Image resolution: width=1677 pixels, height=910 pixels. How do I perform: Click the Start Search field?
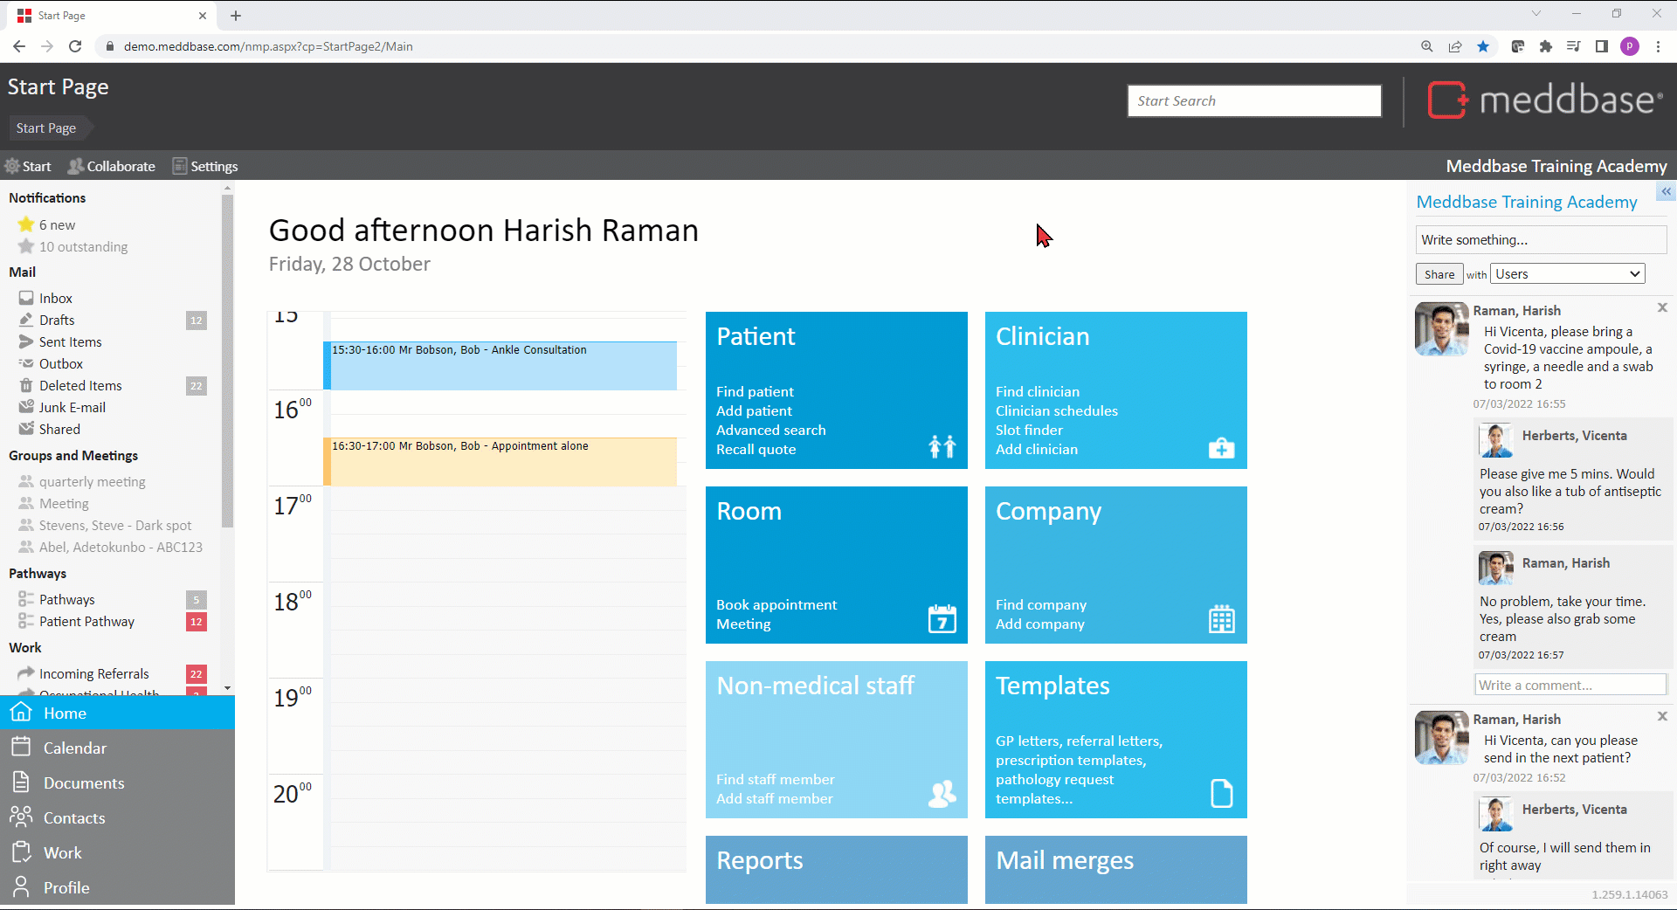tap(1253, 101)
